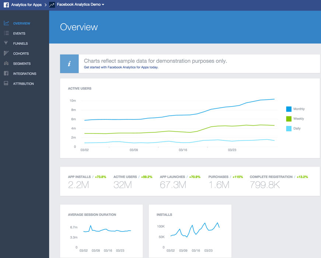Click the Monthly legend color swatch
The height and width of the screenshot is (258, 321).
point(289,109)
